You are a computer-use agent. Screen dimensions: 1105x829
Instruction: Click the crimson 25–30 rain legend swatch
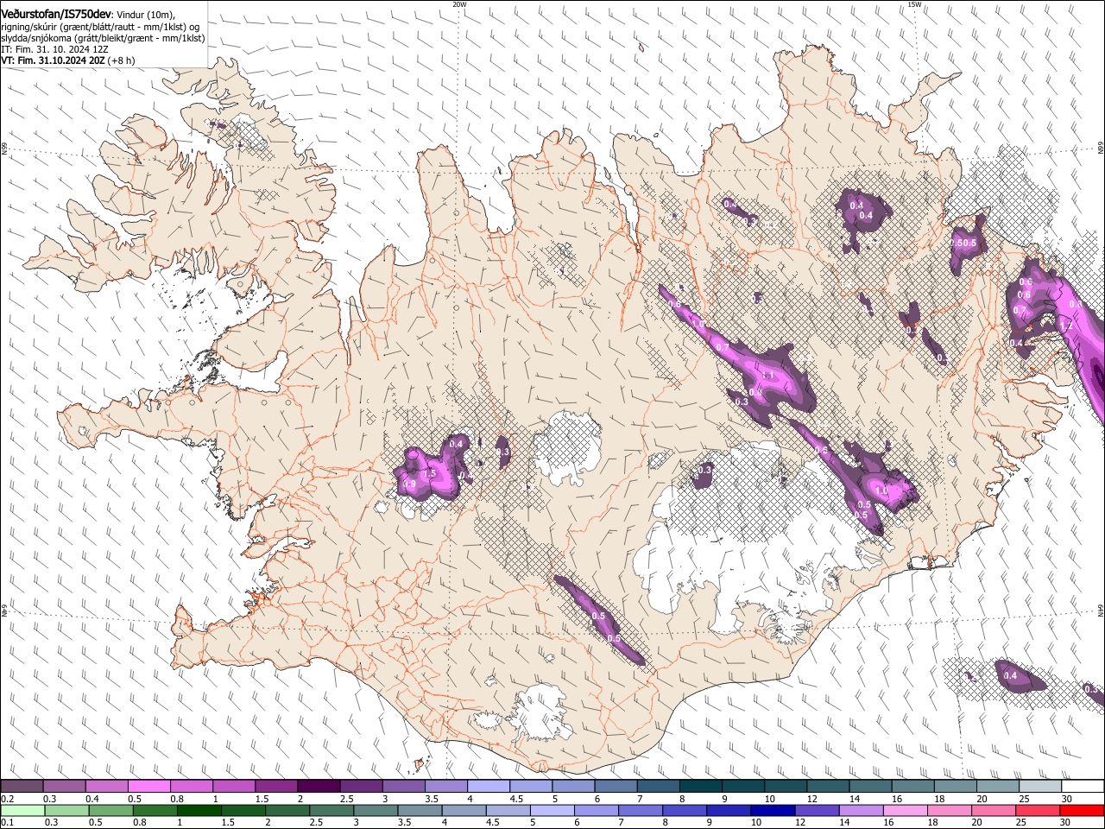tap(1038, 811)
